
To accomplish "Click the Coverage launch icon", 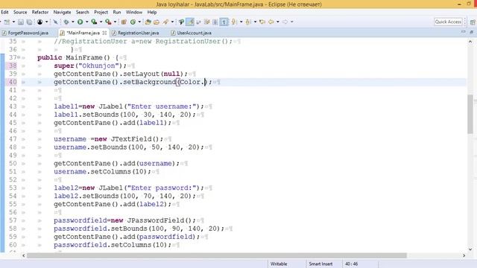I will tap(94, 22).
